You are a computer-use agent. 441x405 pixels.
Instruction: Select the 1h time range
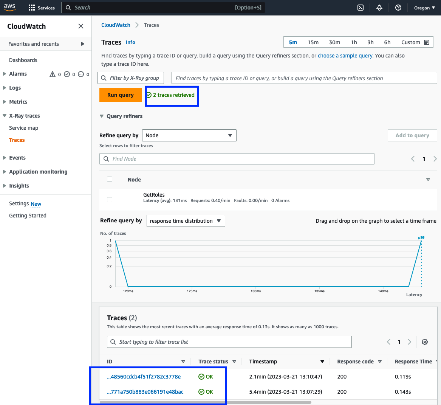coord(354,42)
